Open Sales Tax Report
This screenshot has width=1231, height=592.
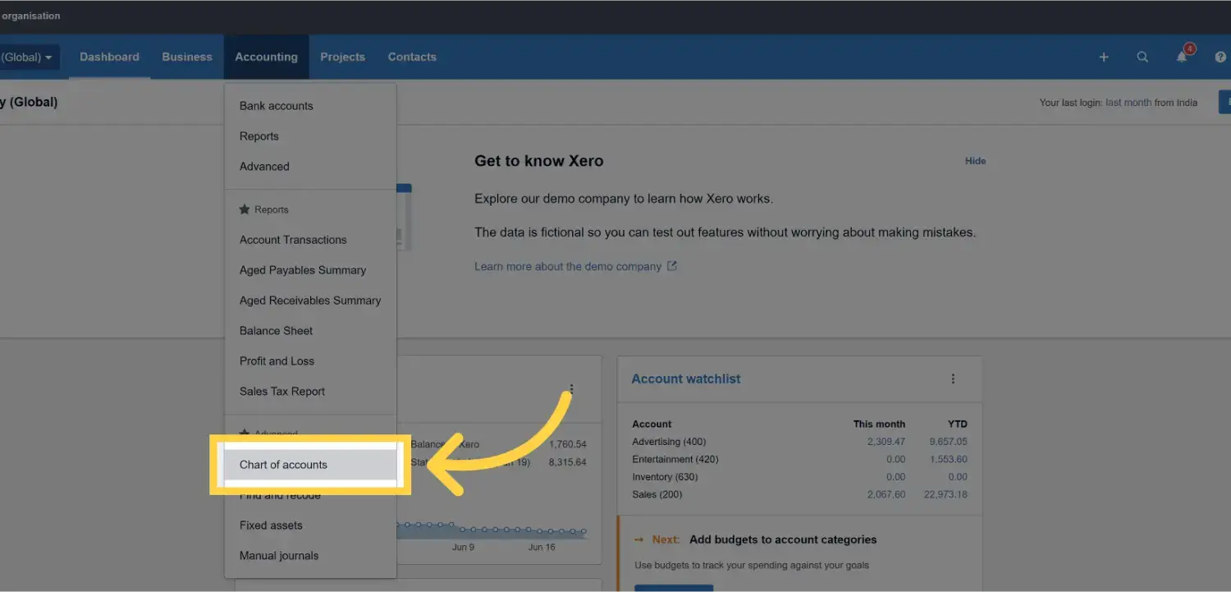tap(310, 392)
